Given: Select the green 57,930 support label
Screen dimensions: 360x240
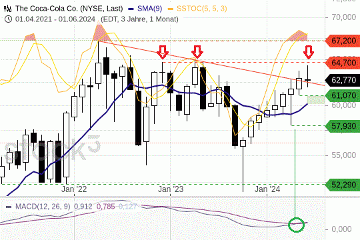Looking at the screenshot, I should tap(343, 126).
